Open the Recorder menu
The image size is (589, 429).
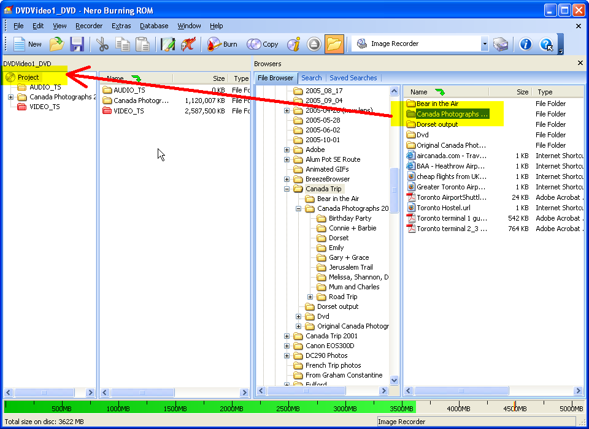tap(89, 26)
